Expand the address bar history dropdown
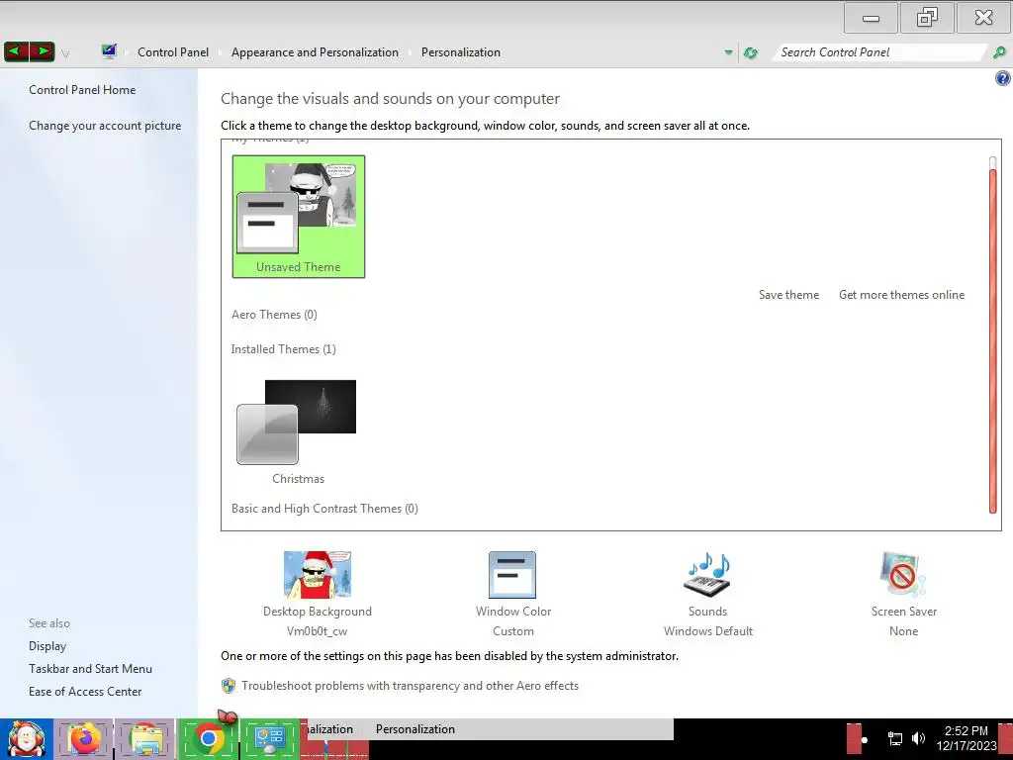 [x=728, y=52]
